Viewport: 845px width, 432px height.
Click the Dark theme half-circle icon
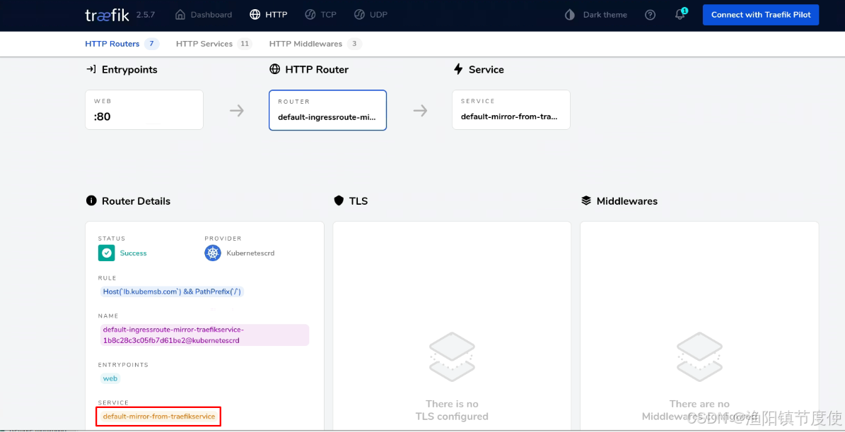(x=570, y=15)
